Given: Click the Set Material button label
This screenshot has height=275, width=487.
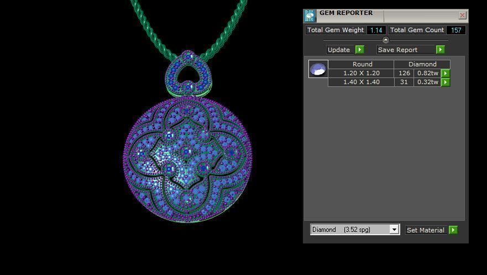Looking at the screenshot, I should click(x=426, y=230).
